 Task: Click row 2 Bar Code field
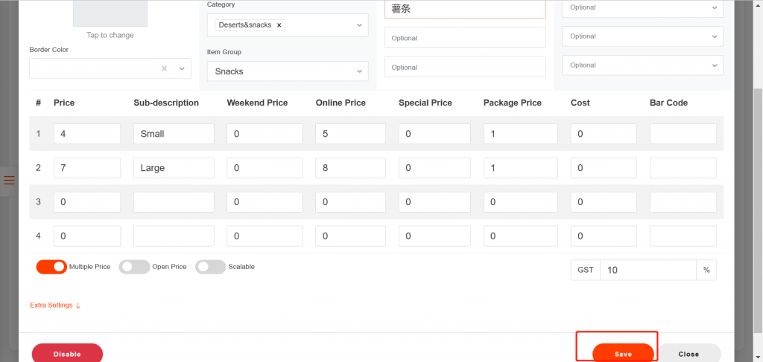point(683,168)
